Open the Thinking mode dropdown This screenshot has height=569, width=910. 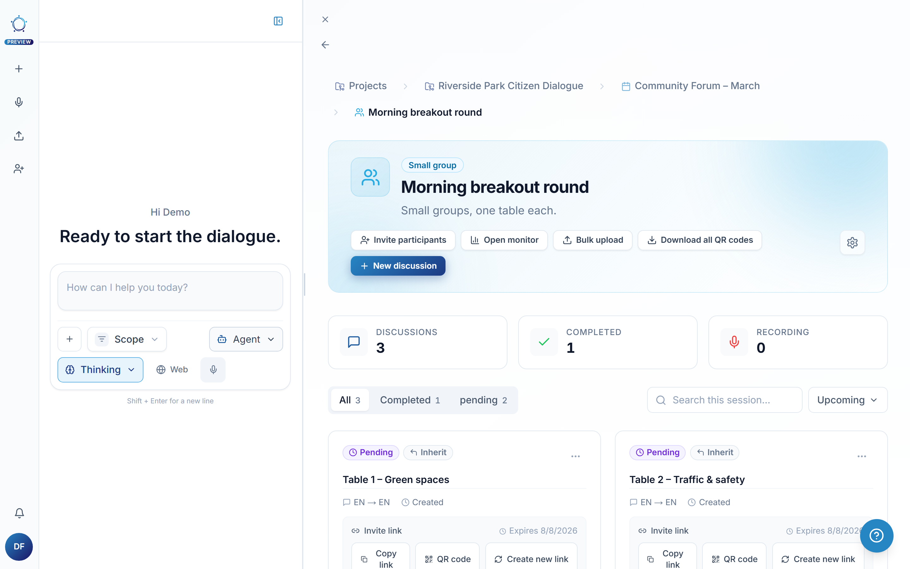(x=100, y=370)
